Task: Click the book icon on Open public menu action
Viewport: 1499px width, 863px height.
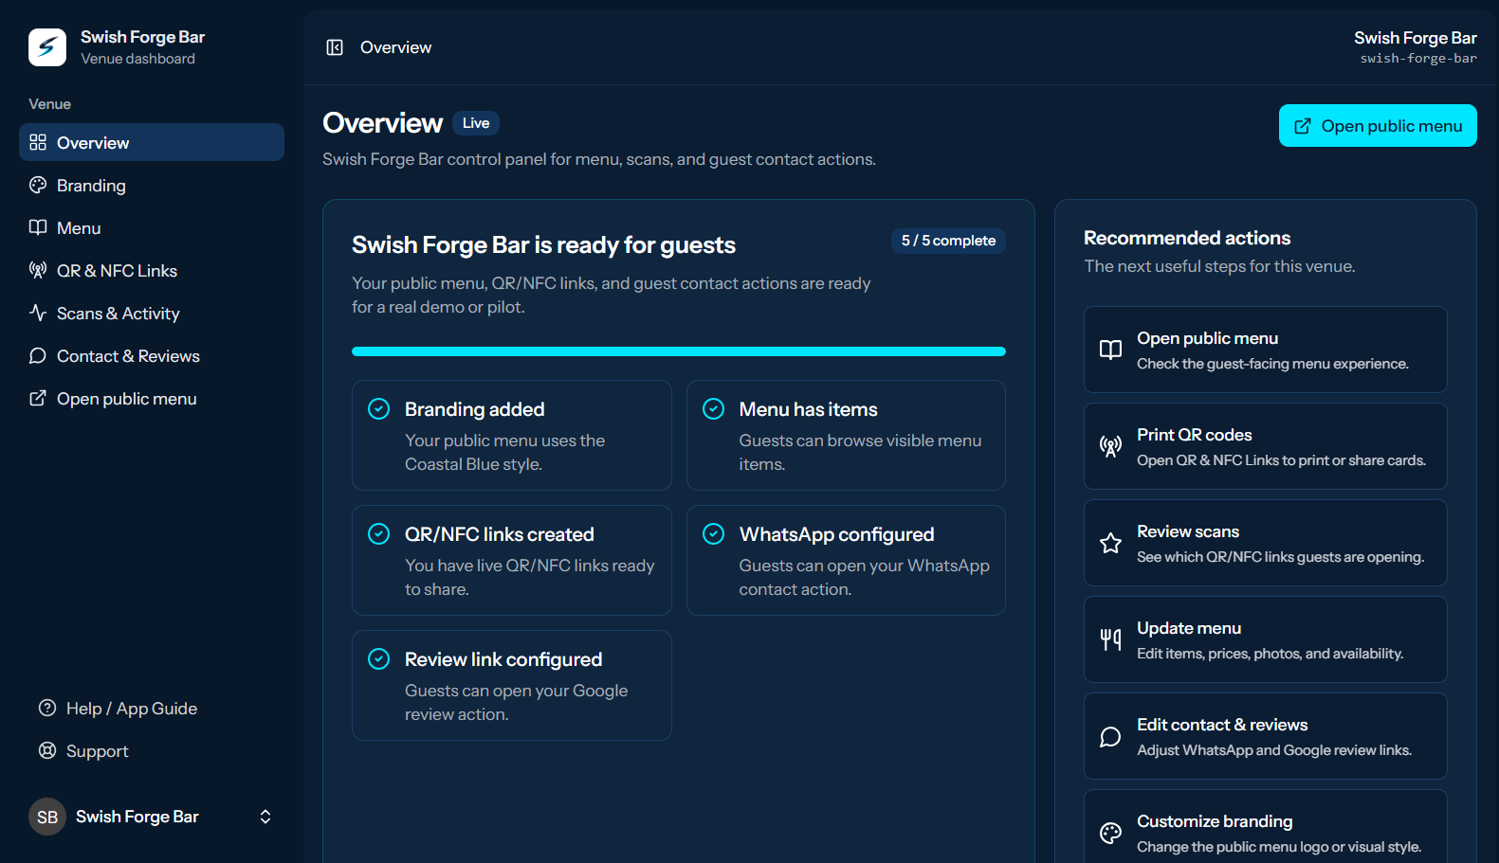Action: 1110,350
